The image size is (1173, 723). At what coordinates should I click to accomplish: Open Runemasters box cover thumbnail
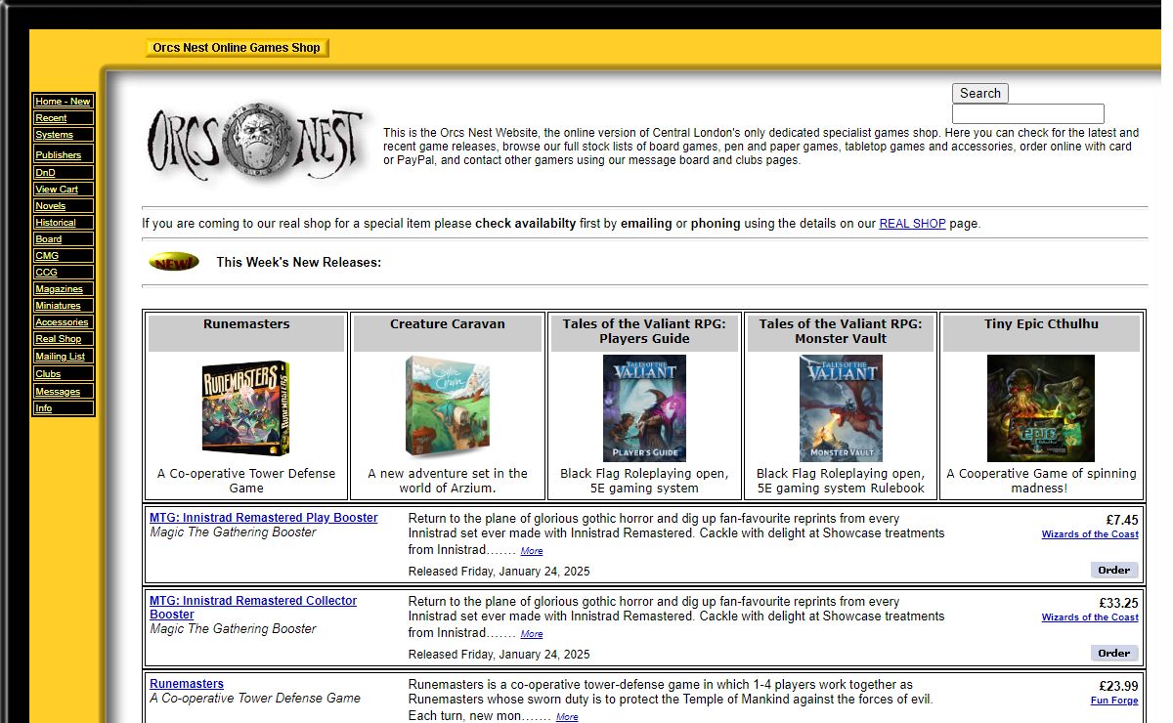click(x=246, y=407)
